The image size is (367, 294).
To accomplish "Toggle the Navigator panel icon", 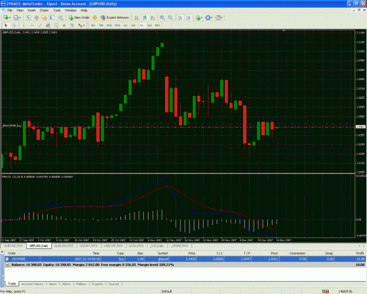I will click(45, 18).
